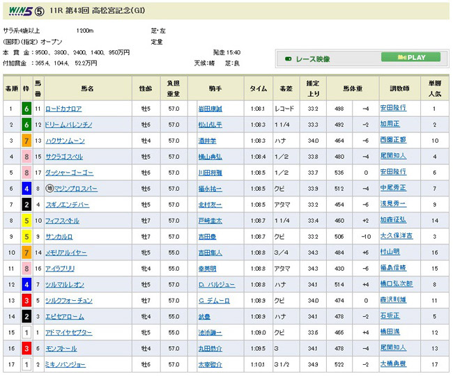Open trainer link 橋口弘次郎
Image resolution: width=453 pixels, height=376 pixels.
click(397, 284)
